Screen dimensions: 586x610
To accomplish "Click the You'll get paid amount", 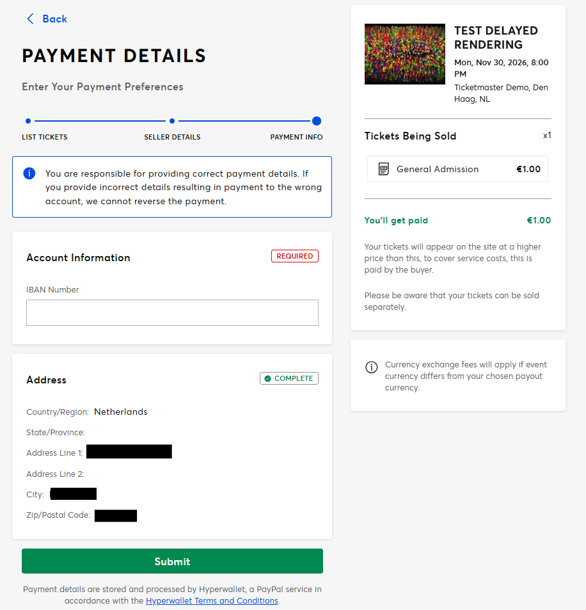I will (x=539, y=221).
